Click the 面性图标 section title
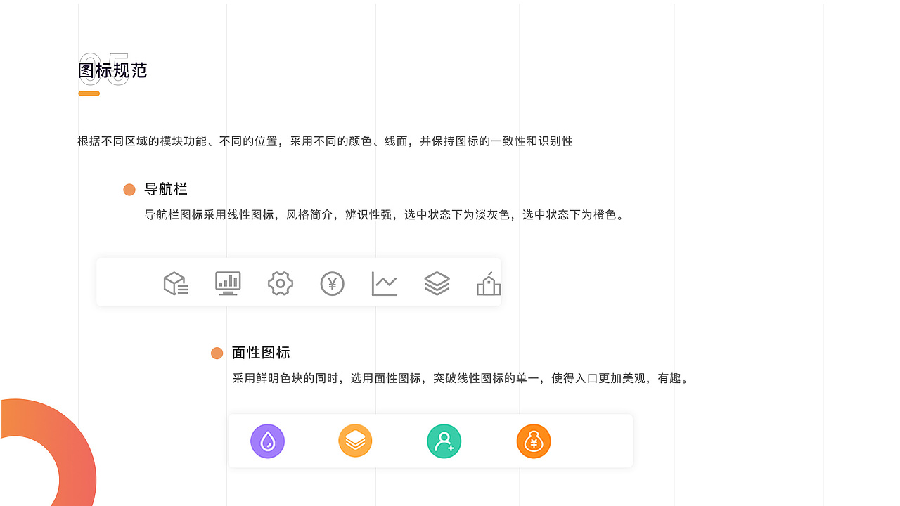 point(261,353)
